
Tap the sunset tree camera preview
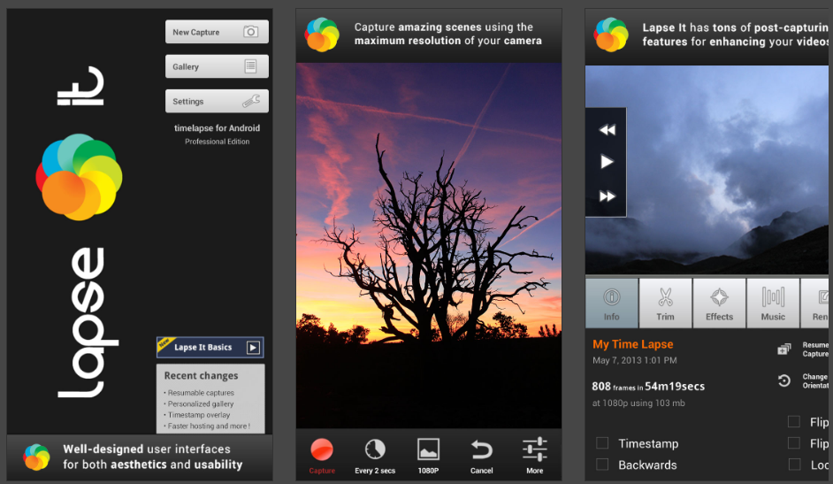[x=429, y=245]
